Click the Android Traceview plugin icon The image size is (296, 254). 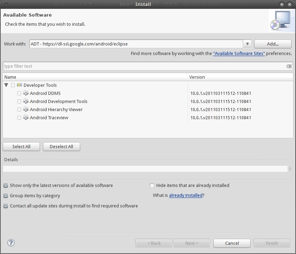(26, 118)
